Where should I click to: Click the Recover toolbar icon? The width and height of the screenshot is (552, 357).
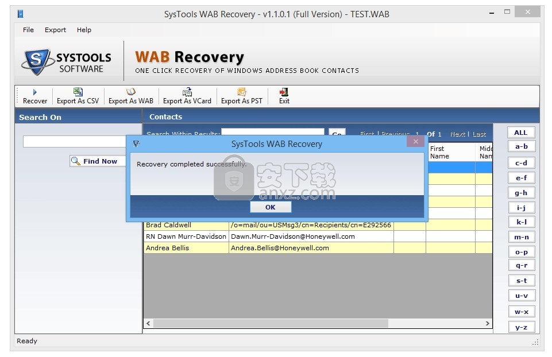[35, 92]
